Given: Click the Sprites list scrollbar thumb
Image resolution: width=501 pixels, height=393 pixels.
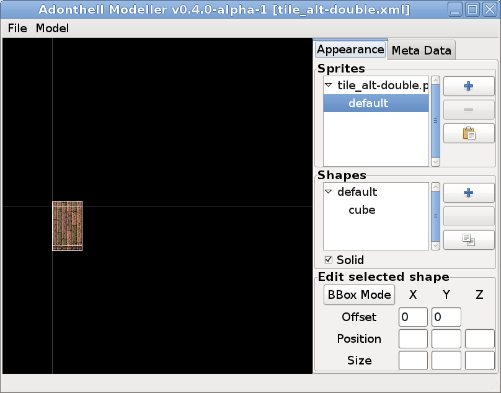Looking at the screenshot, I should point(435,121).
